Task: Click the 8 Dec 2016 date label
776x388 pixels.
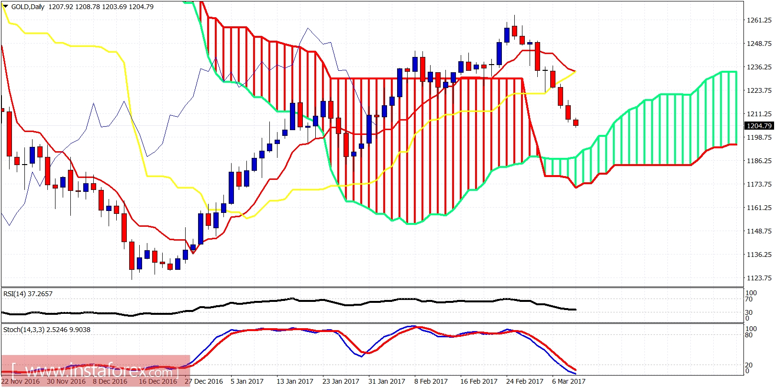Action: [x=110, y=381]
